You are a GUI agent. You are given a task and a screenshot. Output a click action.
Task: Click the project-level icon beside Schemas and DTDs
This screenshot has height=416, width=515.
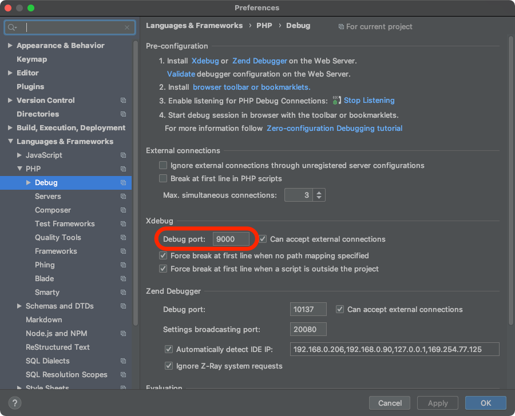123,306
